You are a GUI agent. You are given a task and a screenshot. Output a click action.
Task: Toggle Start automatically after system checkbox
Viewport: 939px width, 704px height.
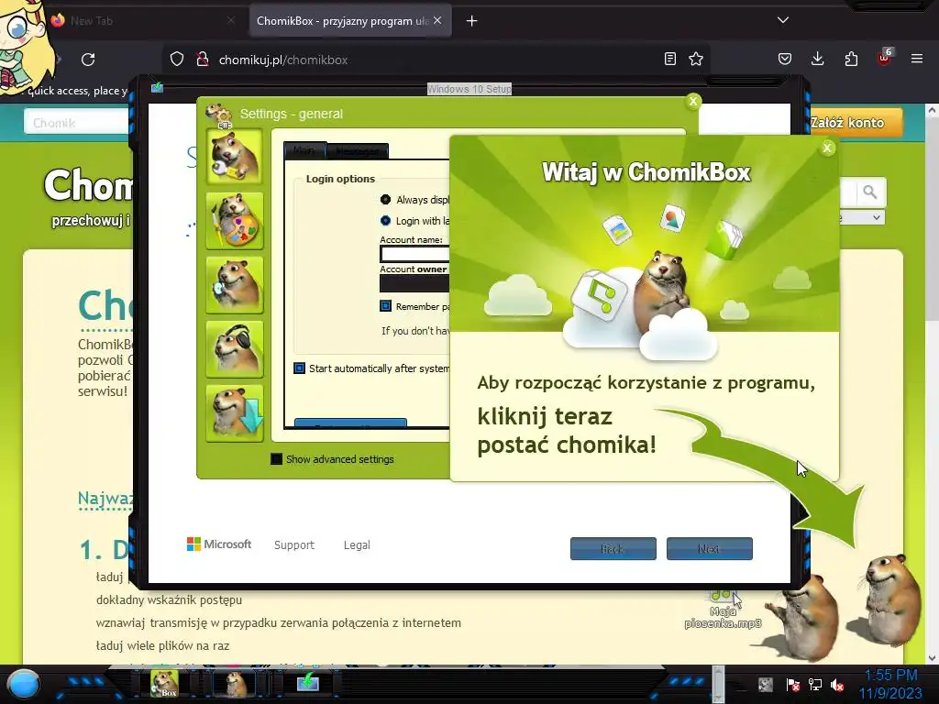tap(300, 368)
